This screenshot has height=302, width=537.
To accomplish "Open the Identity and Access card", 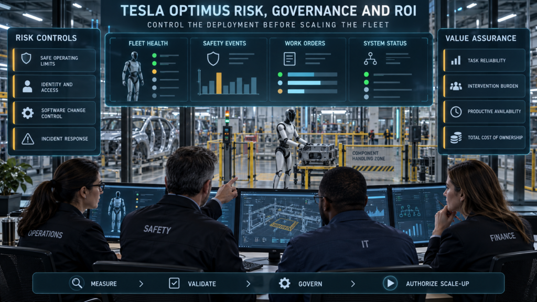I will [54, 87].
